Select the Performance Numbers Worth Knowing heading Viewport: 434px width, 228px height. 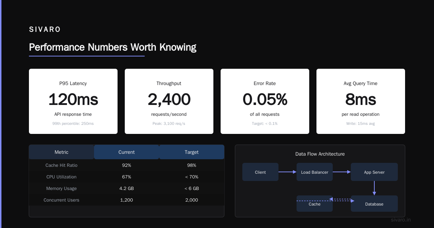tap(112, 47)
